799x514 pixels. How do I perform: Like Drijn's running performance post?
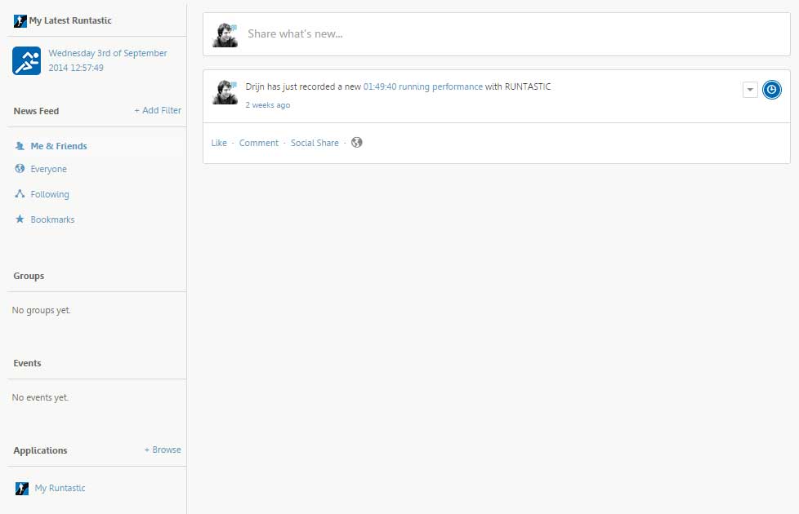(219, 143)
